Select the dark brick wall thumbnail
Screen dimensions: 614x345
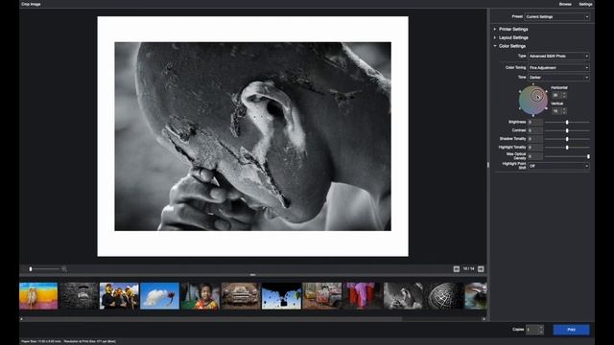[x=79, y=296]
